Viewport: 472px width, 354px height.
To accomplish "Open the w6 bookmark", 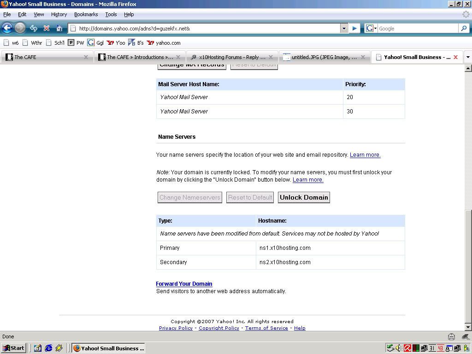I will click(x=11, y=43).
